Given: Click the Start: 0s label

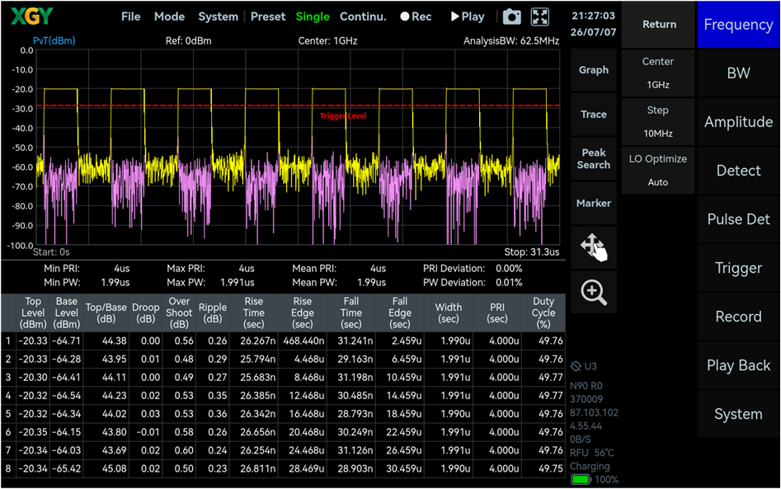Looking at the screenshot, I should point(51,252).
